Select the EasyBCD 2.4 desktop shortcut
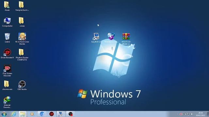 tap(96, 38)
